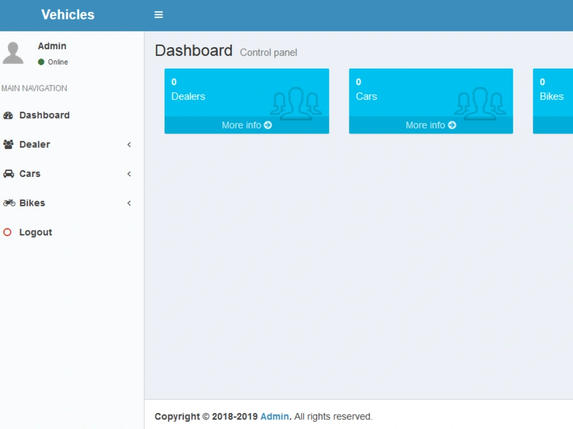Toggle the sidebar with the hamburger icon
Image resolution: width=573 pixels, height=429 pixels.
159,15
